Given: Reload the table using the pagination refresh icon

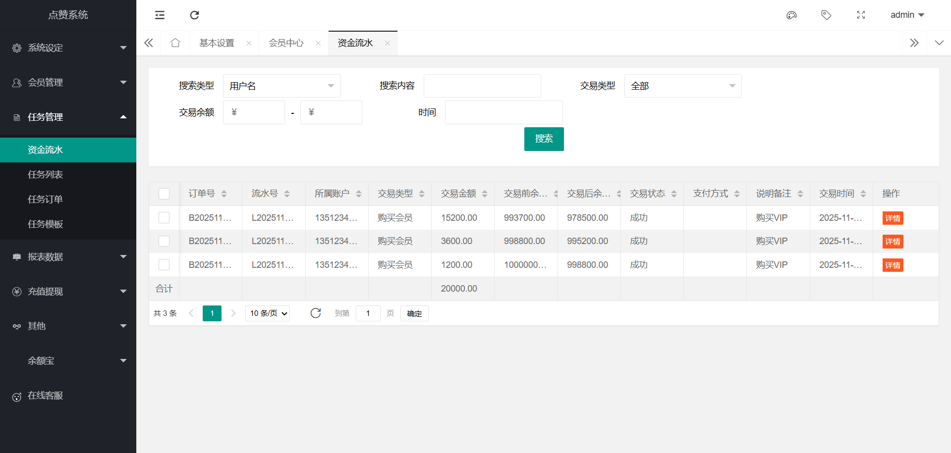Looking at the screenshot, I should 316,313.
